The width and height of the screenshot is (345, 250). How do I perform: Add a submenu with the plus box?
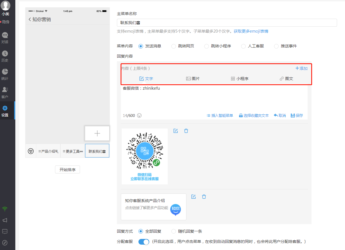[x=97, y=133]
